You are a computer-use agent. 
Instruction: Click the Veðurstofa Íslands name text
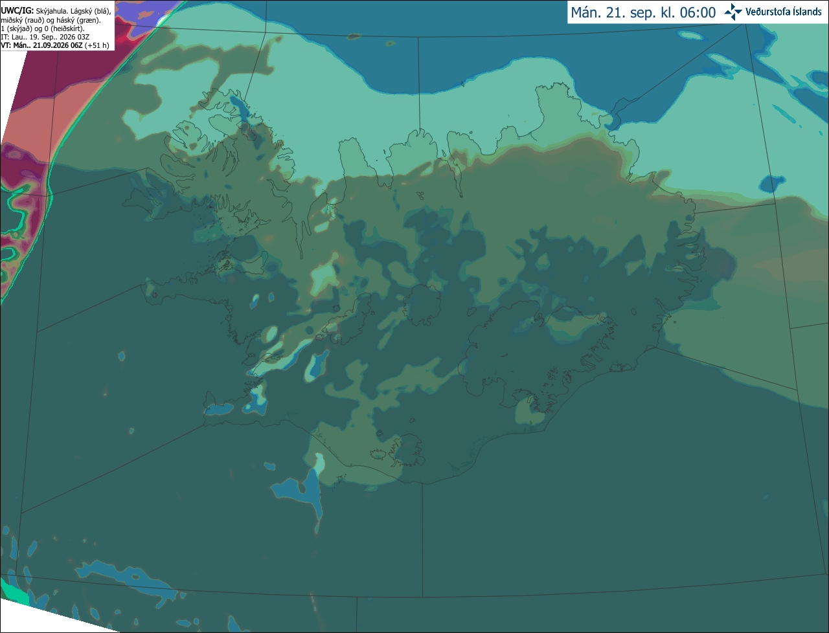[783, 12]
